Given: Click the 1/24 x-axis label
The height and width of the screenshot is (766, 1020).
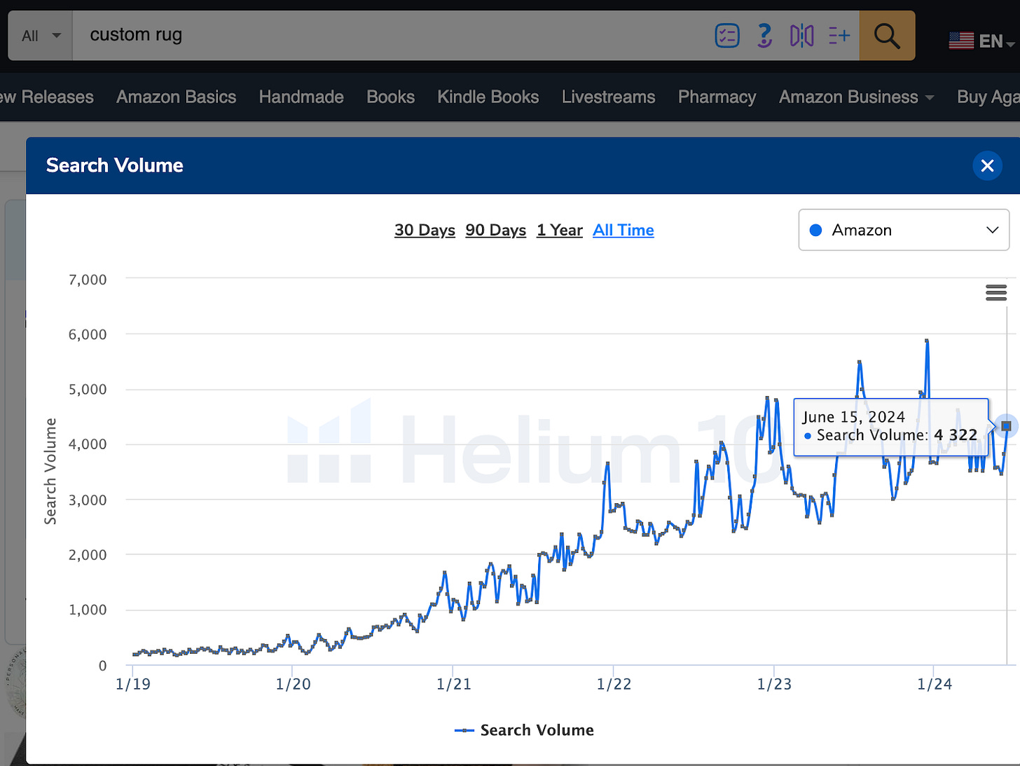Looking at the screenshot, I should (x=935, y=684).
